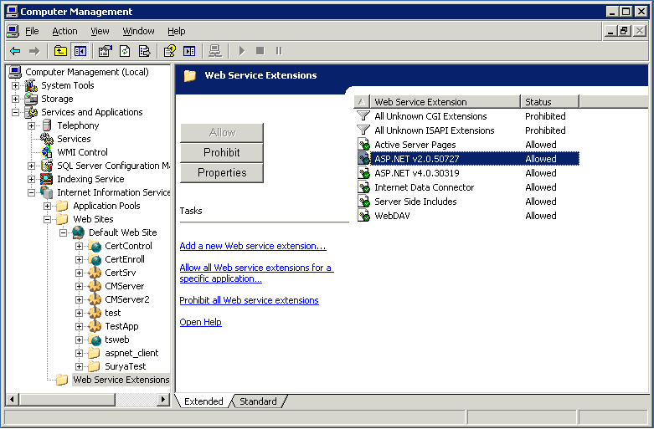Select Computer Management (Local) root node
Image resolution: width=654 pixels, height=429 pixels.
pyautogui.click(x=87, y=72)
